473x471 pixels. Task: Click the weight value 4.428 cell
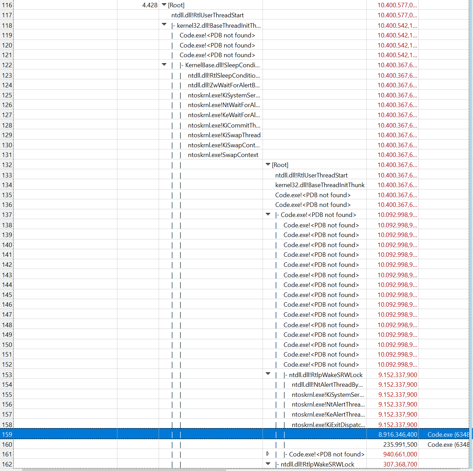[150, 5]
